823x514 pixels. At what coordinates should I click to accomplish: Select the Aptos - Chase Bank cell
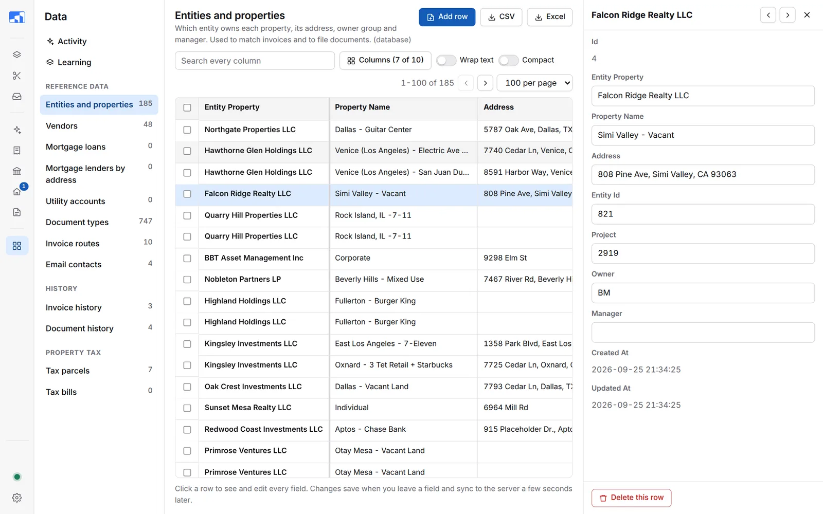pos(403,429)
